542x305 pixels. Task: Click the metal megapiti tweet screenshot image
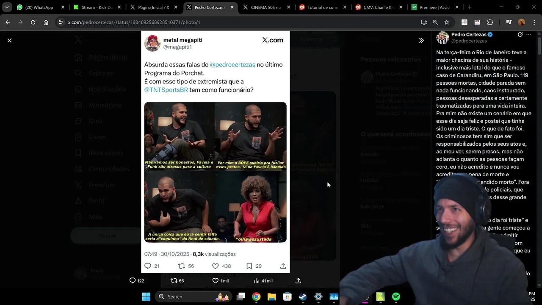click(x=215, y=152)
